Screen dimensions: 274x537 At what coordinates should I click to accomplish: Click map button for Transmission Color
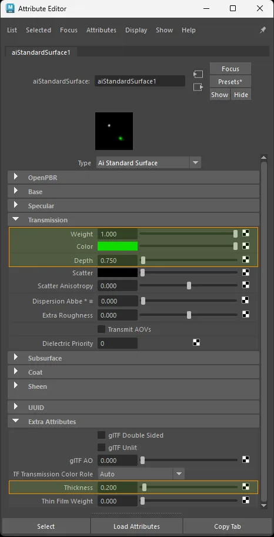(x=246, y=246)
